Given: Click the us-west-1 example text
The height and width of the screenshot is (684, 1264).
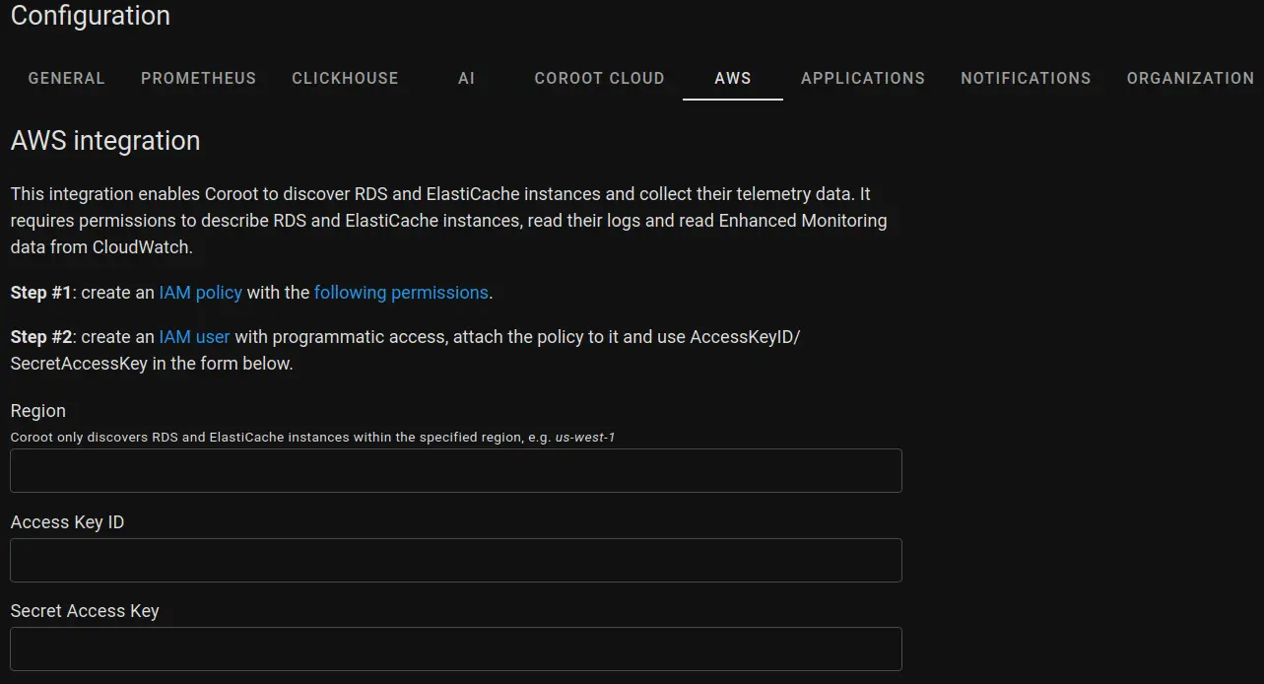Looking at the screenshot, I should point(585,437).
